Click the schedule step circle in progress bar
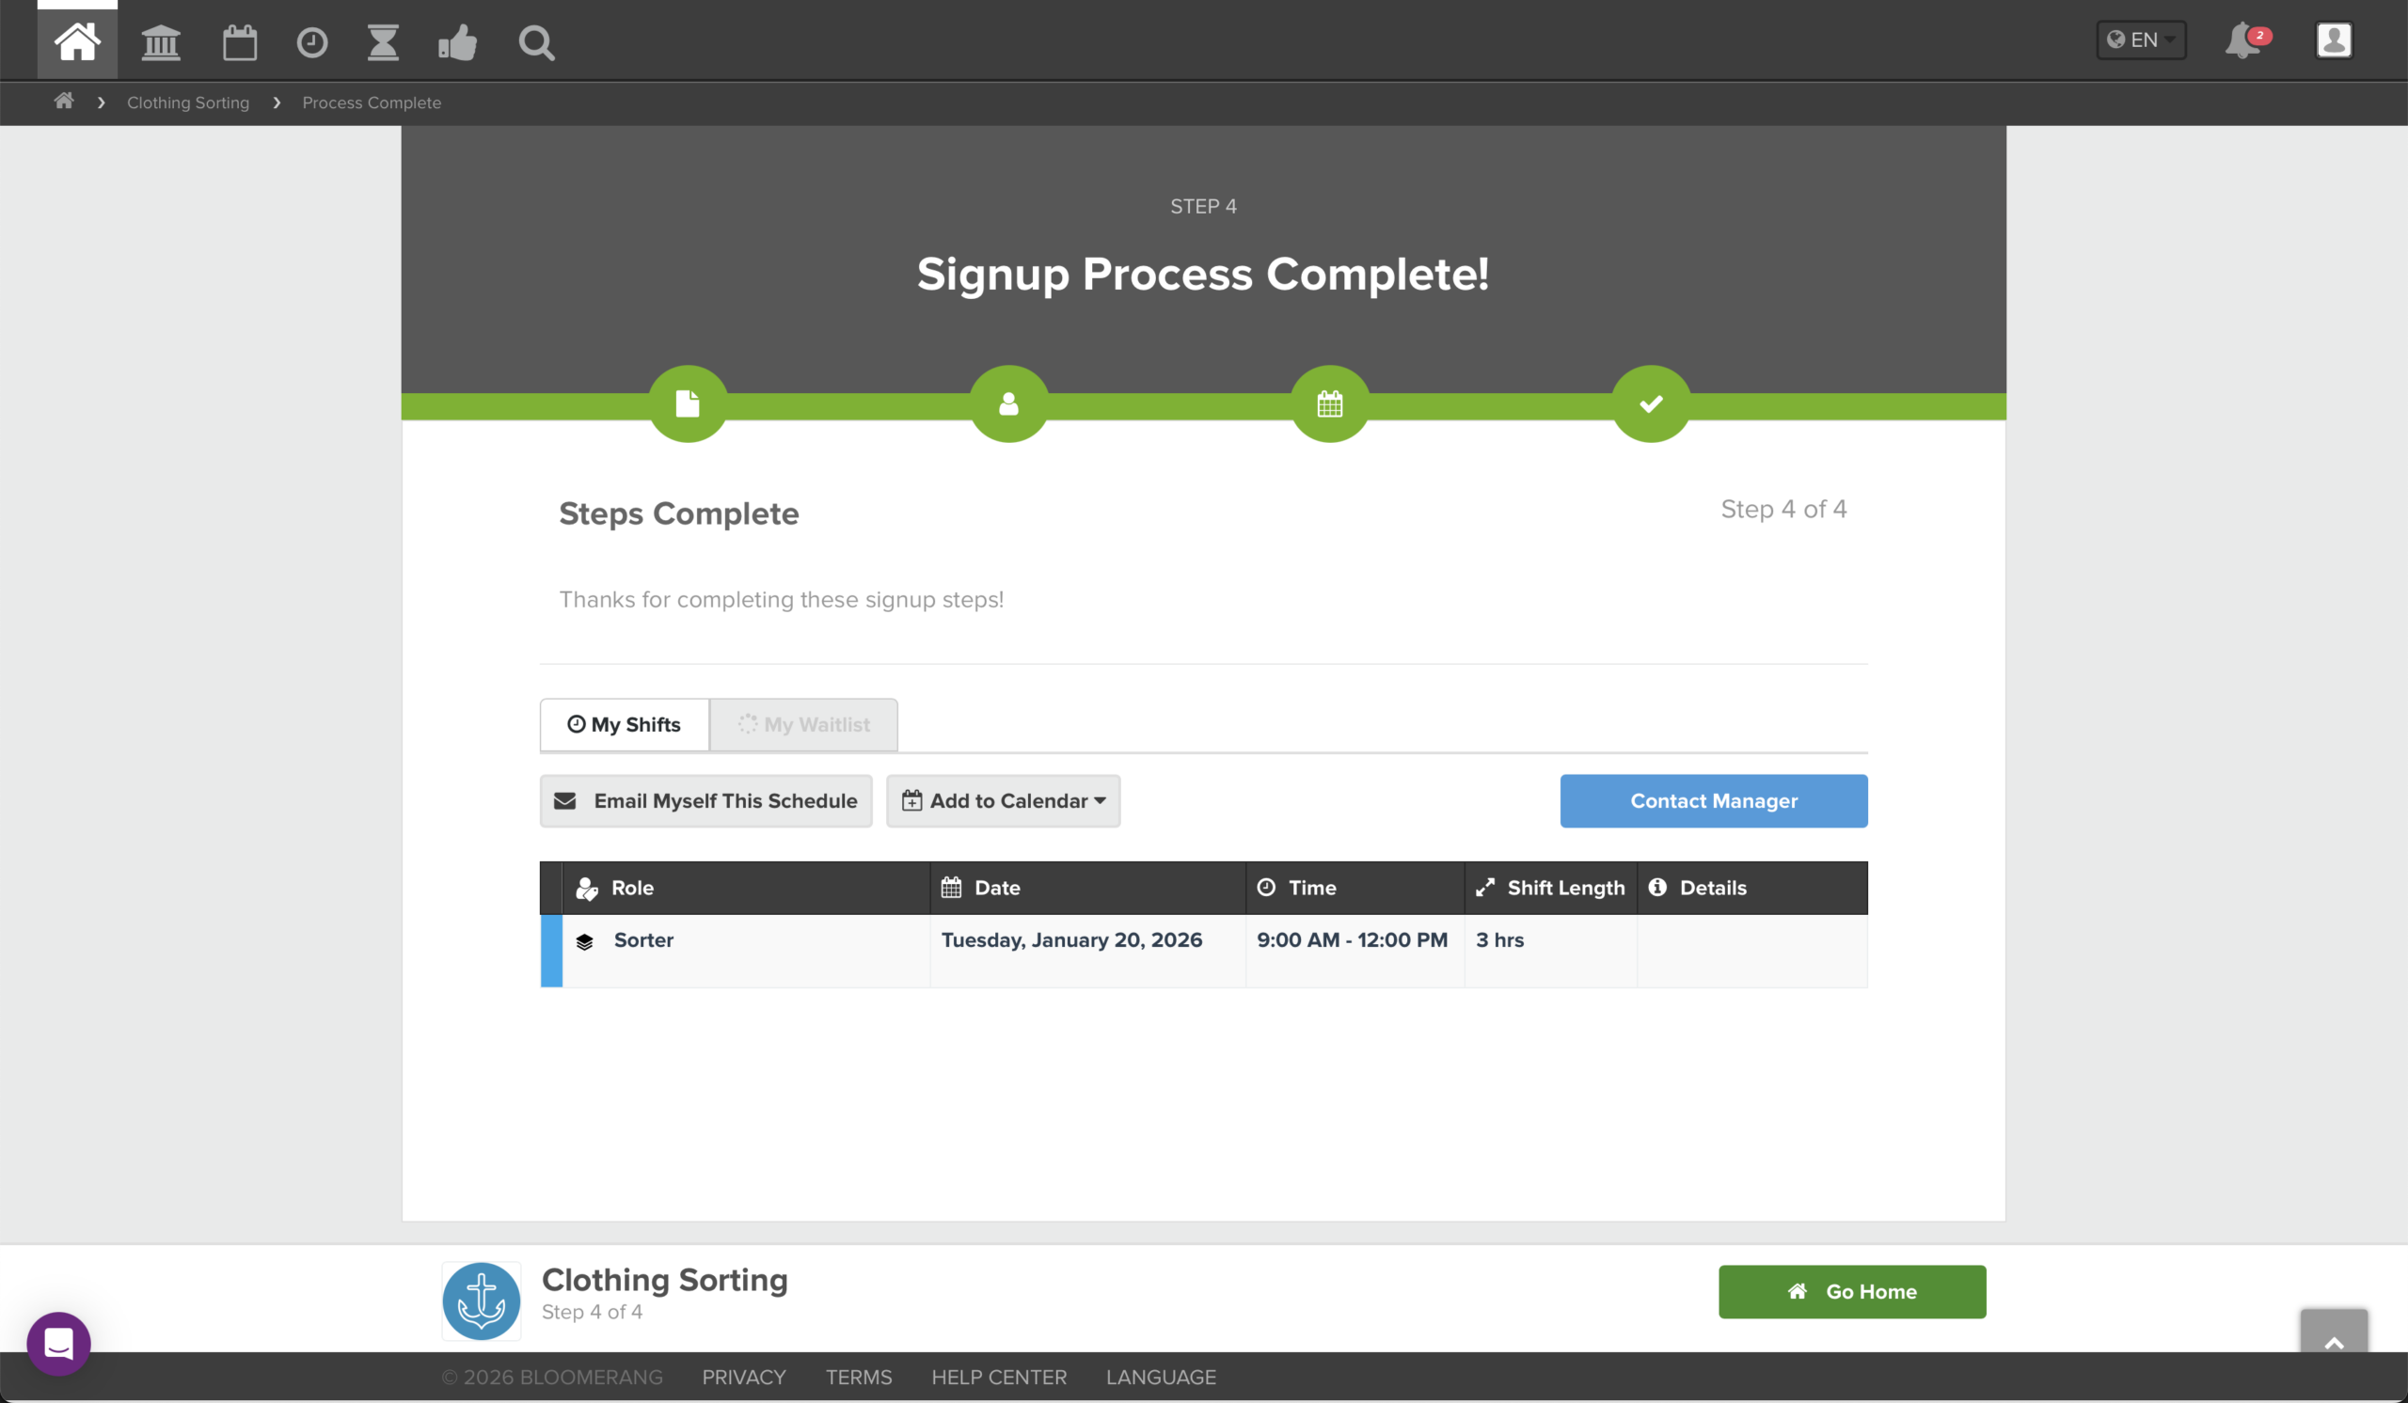This screenshot has width=2408, height=1403. 1329,404
